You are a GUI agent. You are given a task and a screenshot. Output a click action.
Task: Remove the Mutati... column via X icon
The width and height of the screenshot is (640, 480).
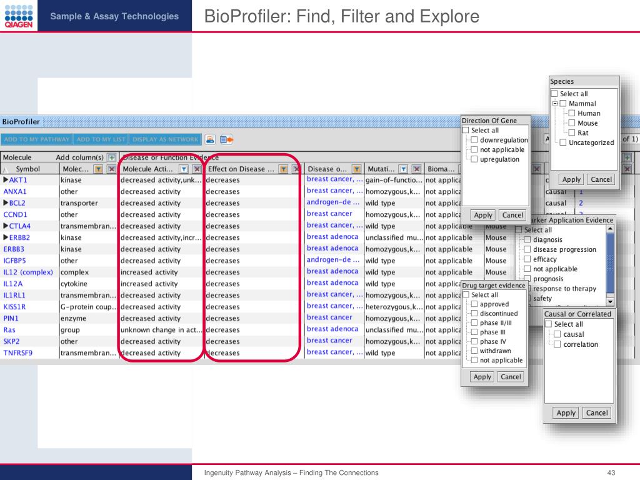click(x=416, y=169)
